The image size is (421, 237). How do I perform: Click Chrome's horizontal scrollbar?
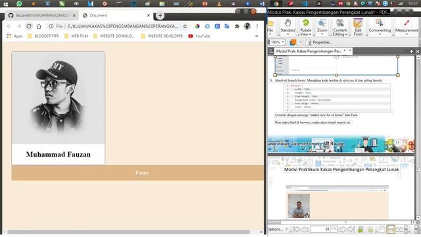coord(128,232)
